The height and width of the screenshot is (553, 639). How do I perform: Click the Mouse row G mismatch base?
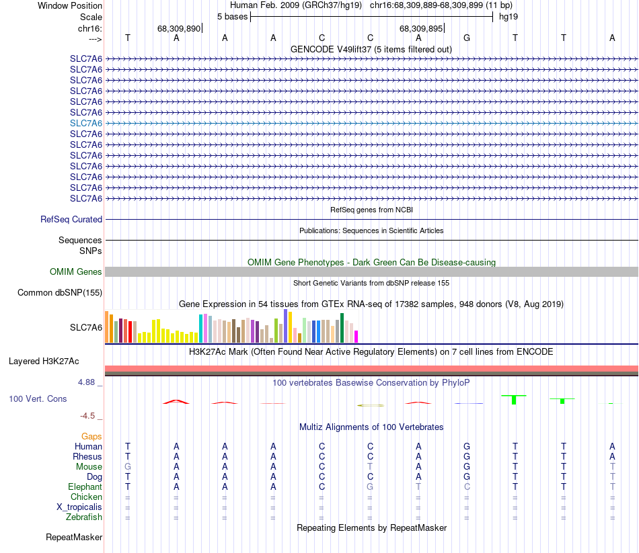click(128, 467)
